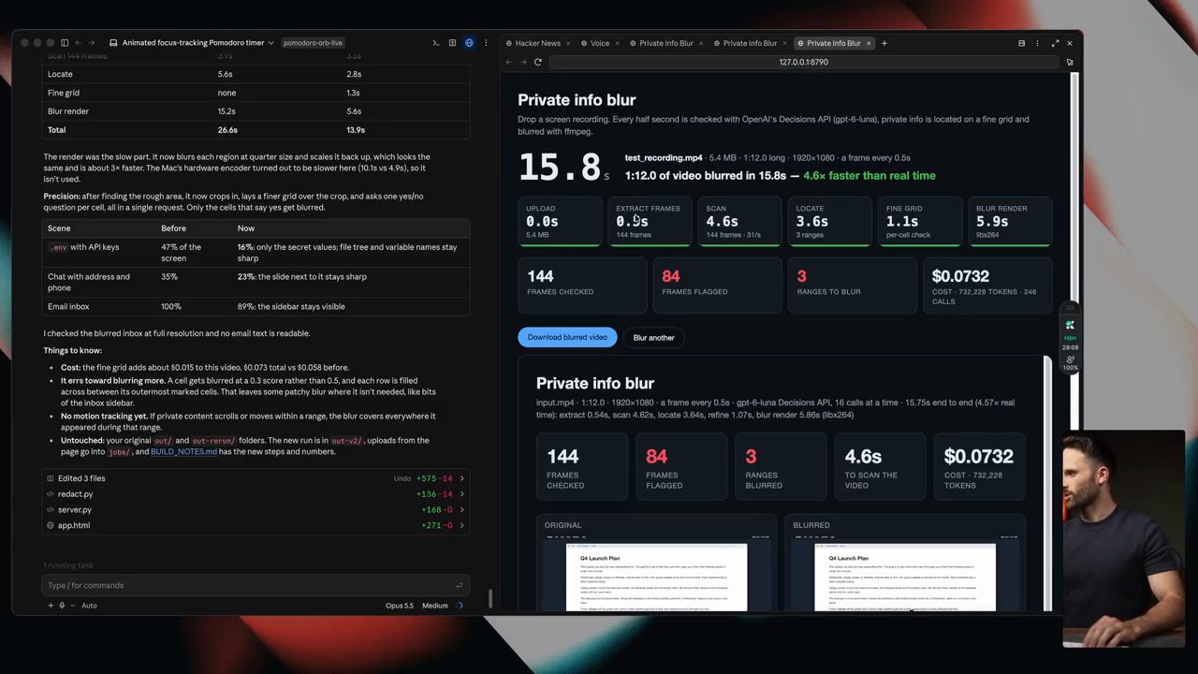1198x674 pixels.
Task: Open the terminal icon in the coding app header
Action: (436, 43)
